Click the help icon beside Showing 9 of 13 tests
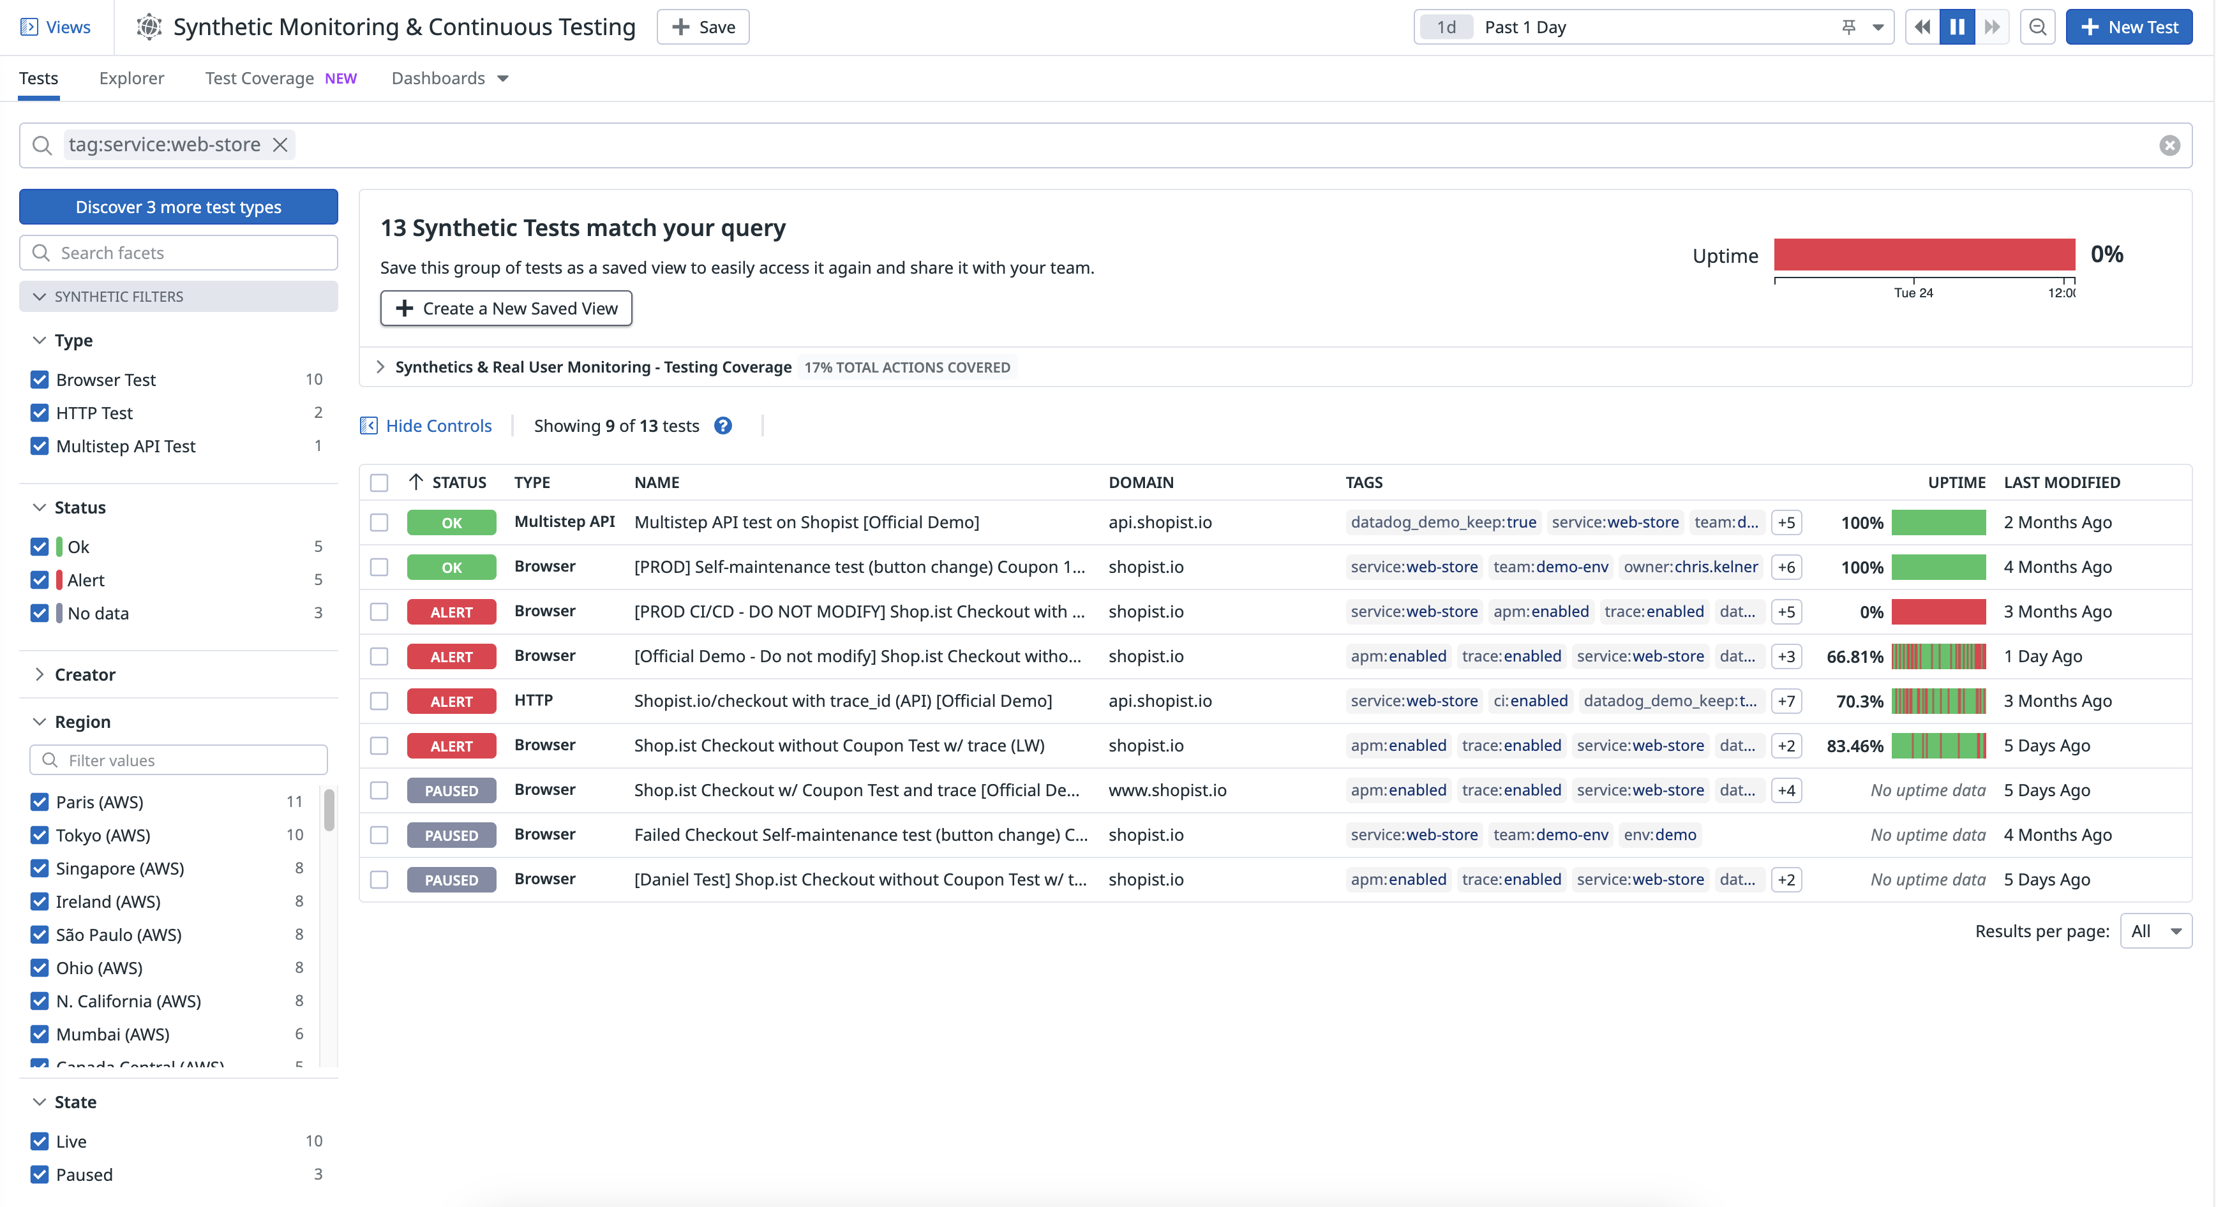Viewport: 2216px width, 1207px height. point(722,426)
